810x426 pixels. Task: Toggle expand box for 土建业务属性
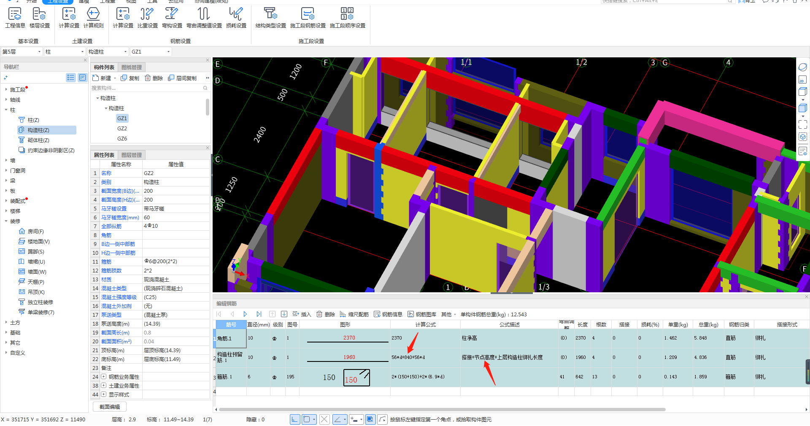point(103,386)
